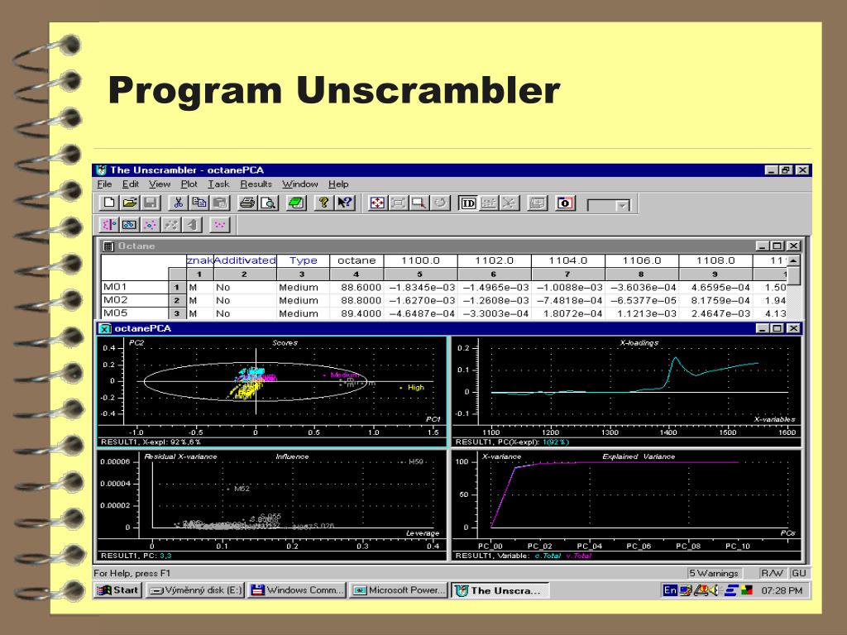Viewport: 847px width, 635px height.
Task: Open the Task menu
Action: 218,184
